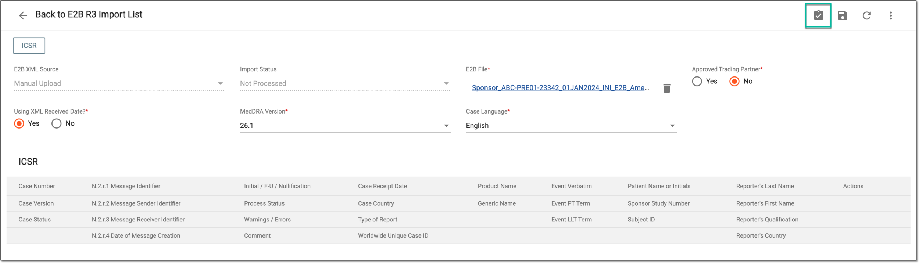Click the Event LLT Term header text

[x=571, y=220]
